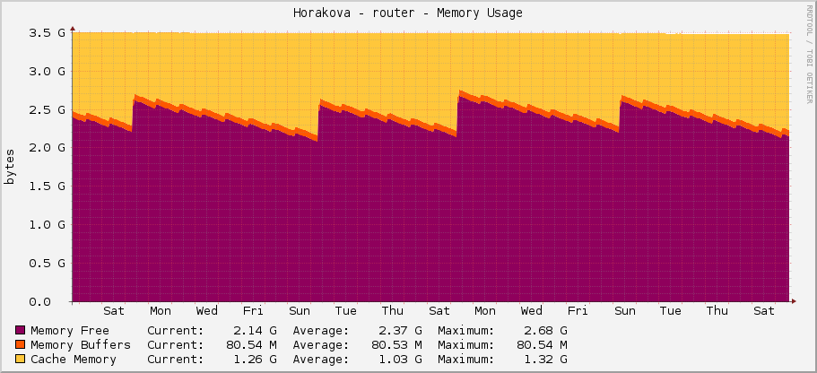Click the 'Wed' label next to 'Mon' on the left
Image resolution: width=817 pixels, height=373 pixels.
coord(207,311)
